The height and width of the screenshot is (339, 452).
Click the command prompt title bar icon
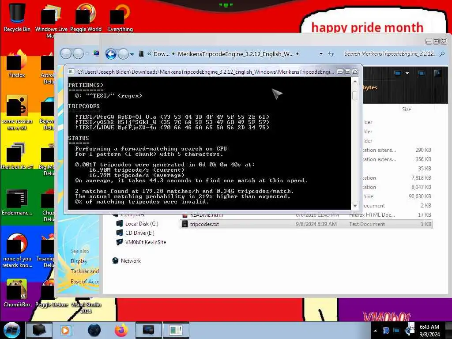coord(72,72)
